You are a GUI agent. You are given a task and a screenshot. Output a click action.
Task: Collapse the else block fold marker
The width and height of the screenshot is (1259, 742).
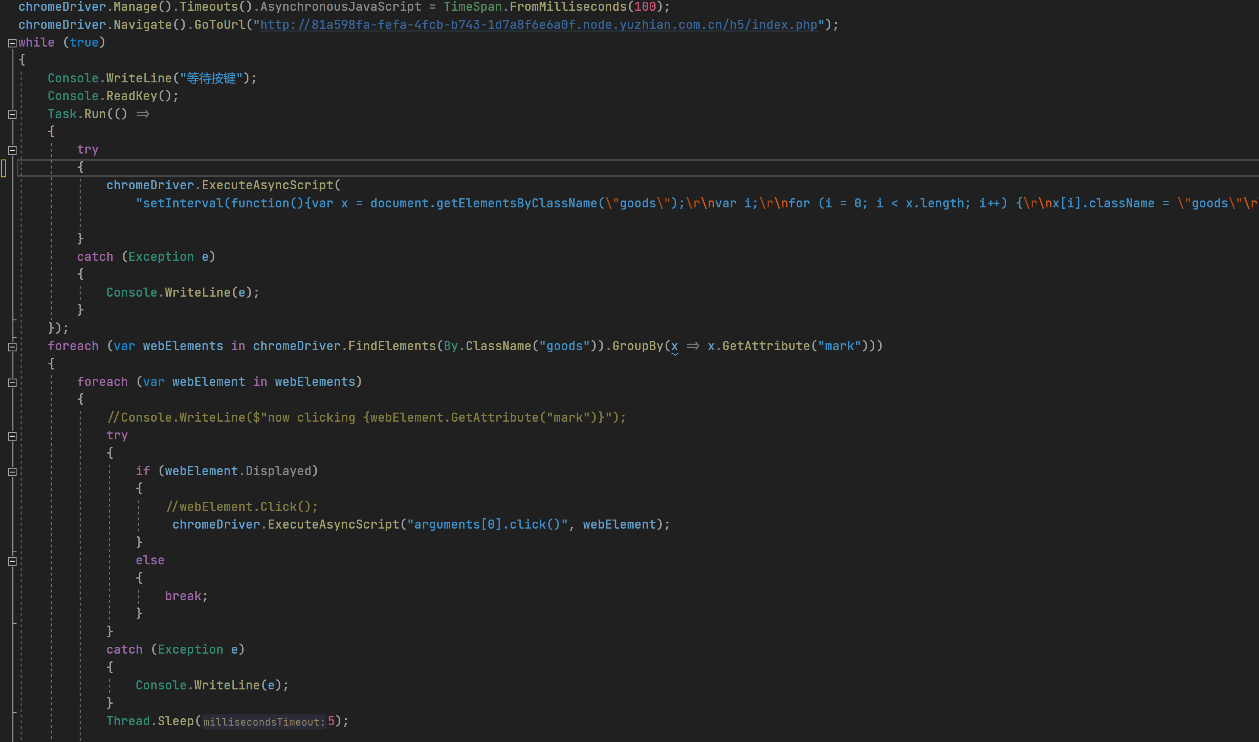click(12, 561)
